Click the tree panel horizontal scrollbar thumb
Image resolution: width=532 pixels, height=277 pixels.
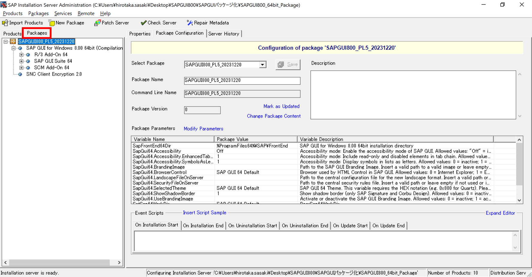point(59,263)
